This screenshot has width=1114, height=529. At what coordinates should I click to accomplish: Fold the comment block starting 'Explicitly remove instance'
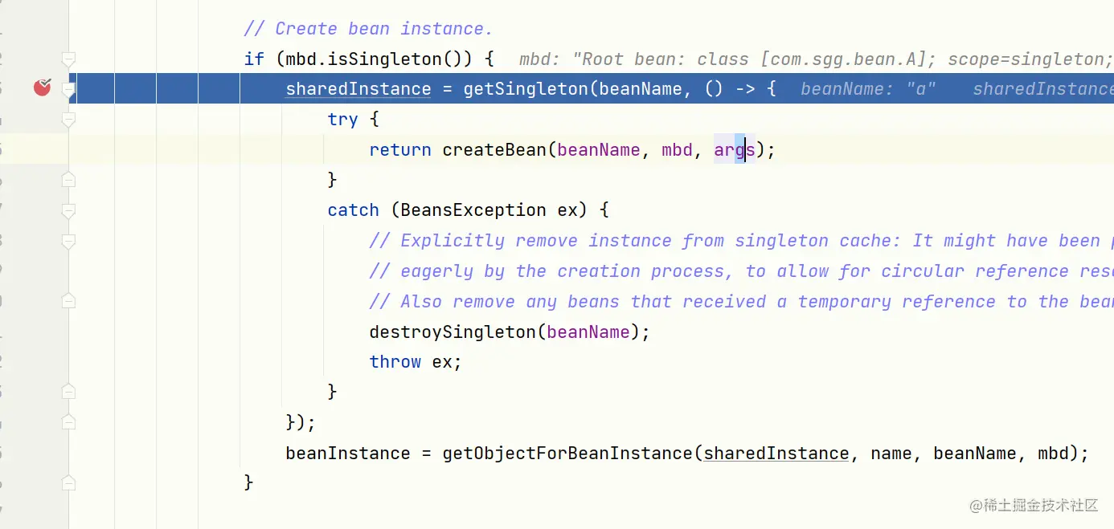pyautogui.click(x=68, y=241)
